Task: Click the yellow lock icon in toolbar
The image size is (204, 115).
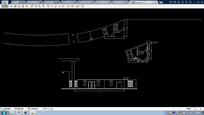Action: tap(27, 6)
